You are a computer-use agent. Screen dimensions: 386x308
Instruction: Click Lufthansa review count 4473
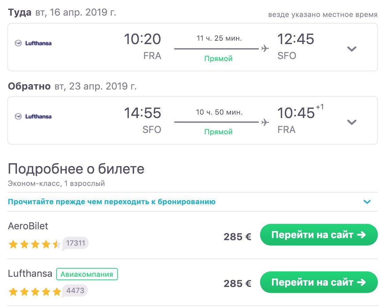coord(76,290)
